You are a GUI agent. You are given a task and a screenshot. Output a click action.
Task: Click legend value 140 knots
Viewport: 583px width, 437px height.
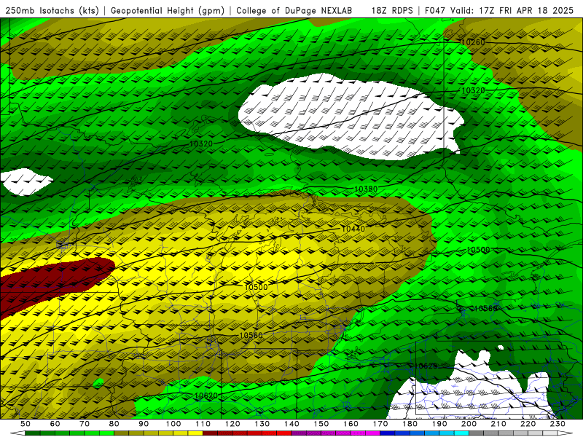(x=291, y=424)
